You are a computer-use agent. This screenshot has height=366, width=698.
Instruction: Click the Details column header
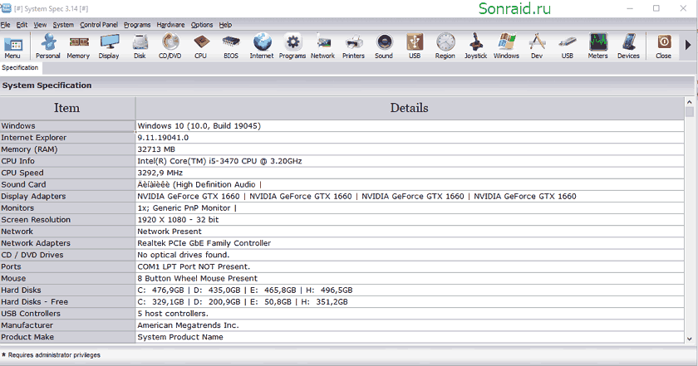[410, 108]
